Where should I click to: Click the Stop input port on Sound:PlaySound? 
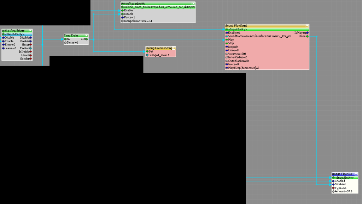(x=227, y=43)
